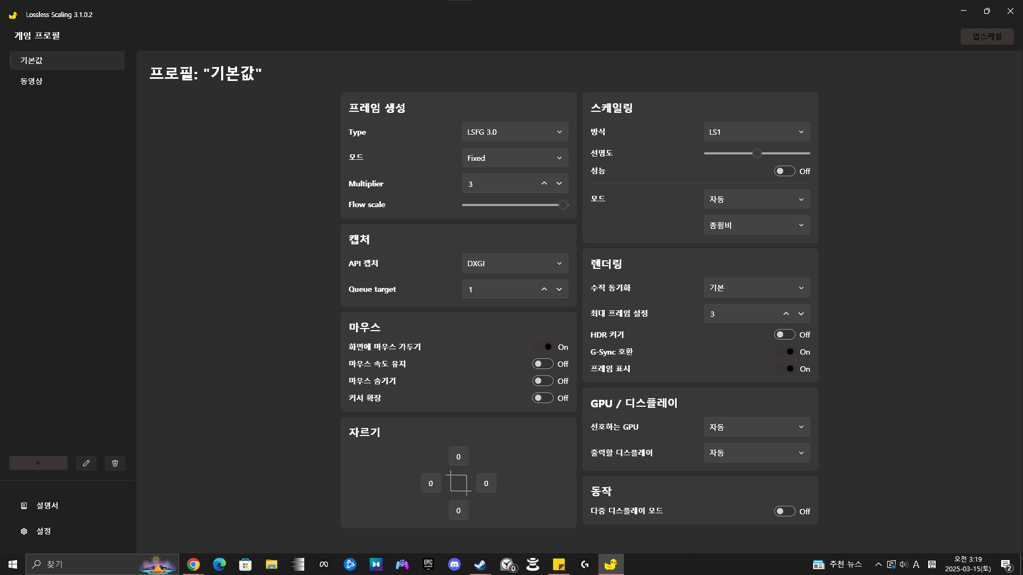Disable 화면에 마우스 가두기 toggle

(543, 347)
